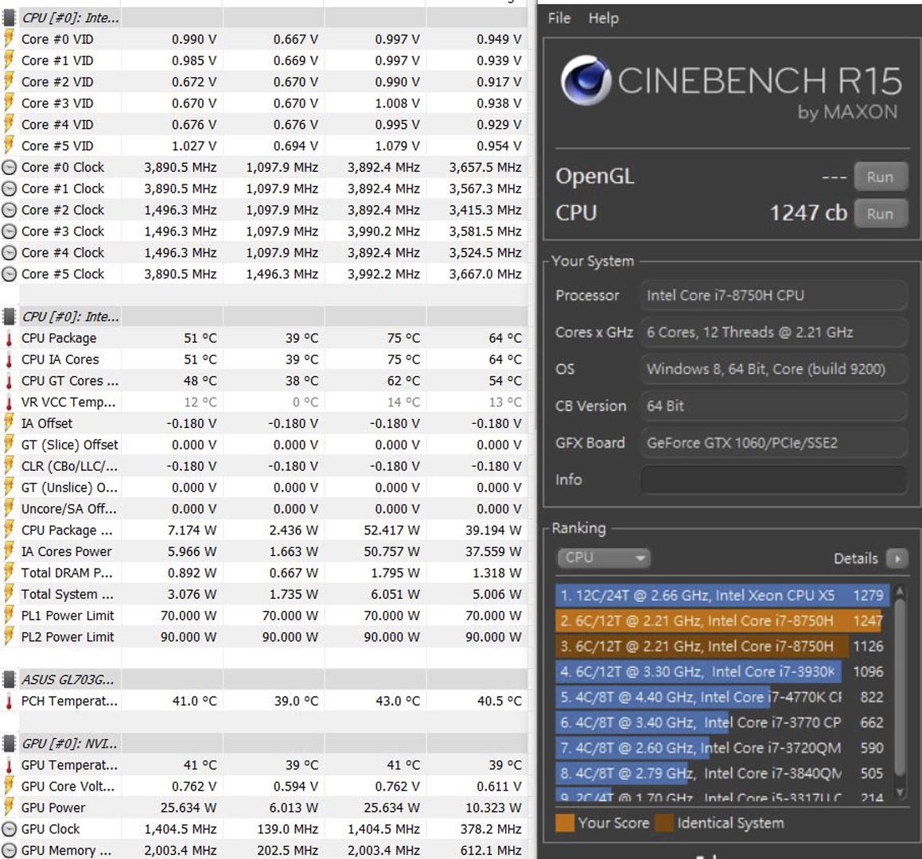Click the Core #5 VID voltage icon
This screenshot has height=859, width=922.
(9, 146)
